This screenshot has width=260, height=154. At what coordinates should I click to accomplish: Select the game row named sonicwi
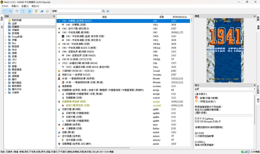(x=123, y=98)
